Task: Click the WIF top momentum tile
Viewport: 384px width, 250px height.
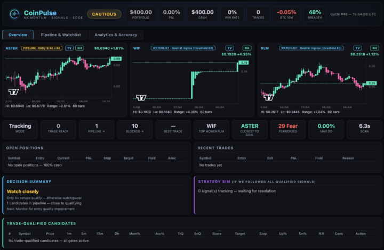Action: tap(211, 129)
